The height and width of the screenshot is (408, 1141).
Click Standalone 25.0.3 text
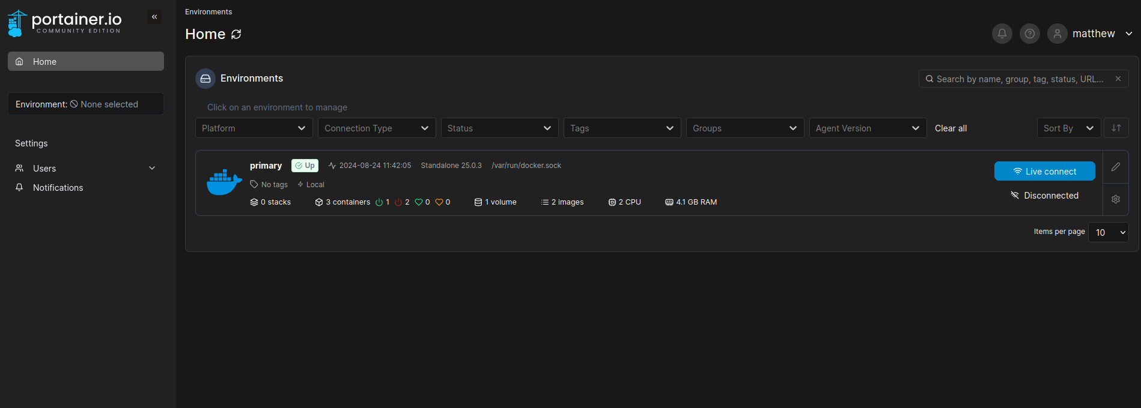[451, 166]
